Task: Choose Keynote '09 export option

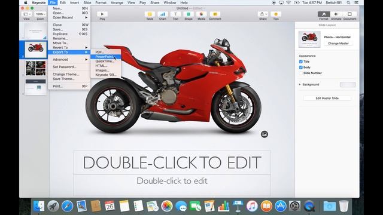Action: point(105,75)
